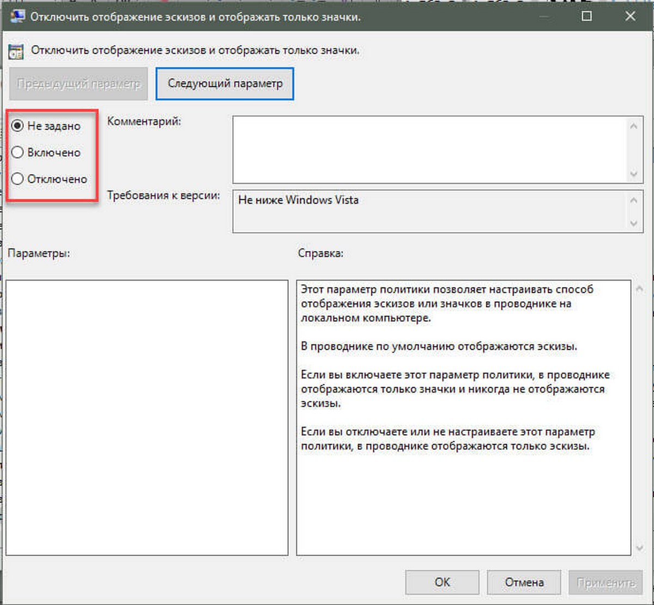Click the help panel scroll up arrow
Viewport: 654px width, 605px height.
pyautogui.click(x=640, y=289)
